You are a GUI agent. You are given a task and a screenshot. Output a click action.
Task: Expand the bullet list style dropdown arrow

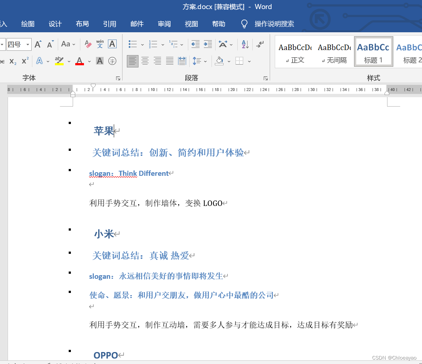[142, 45]
